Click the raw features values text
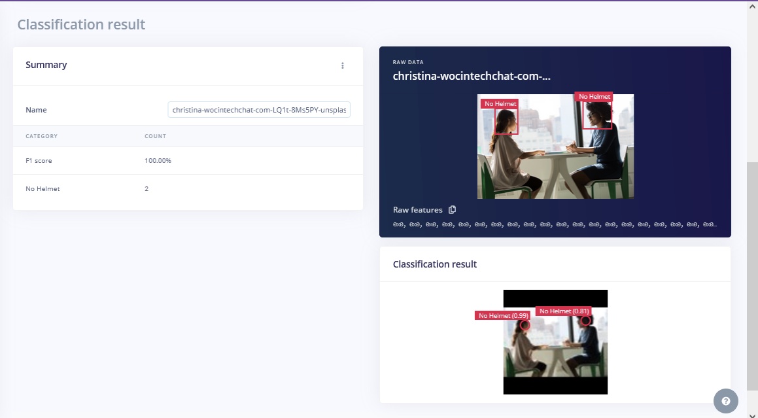The width and height of the screenshot is (758, 418). pyautogui.click(x=555, y=224)
